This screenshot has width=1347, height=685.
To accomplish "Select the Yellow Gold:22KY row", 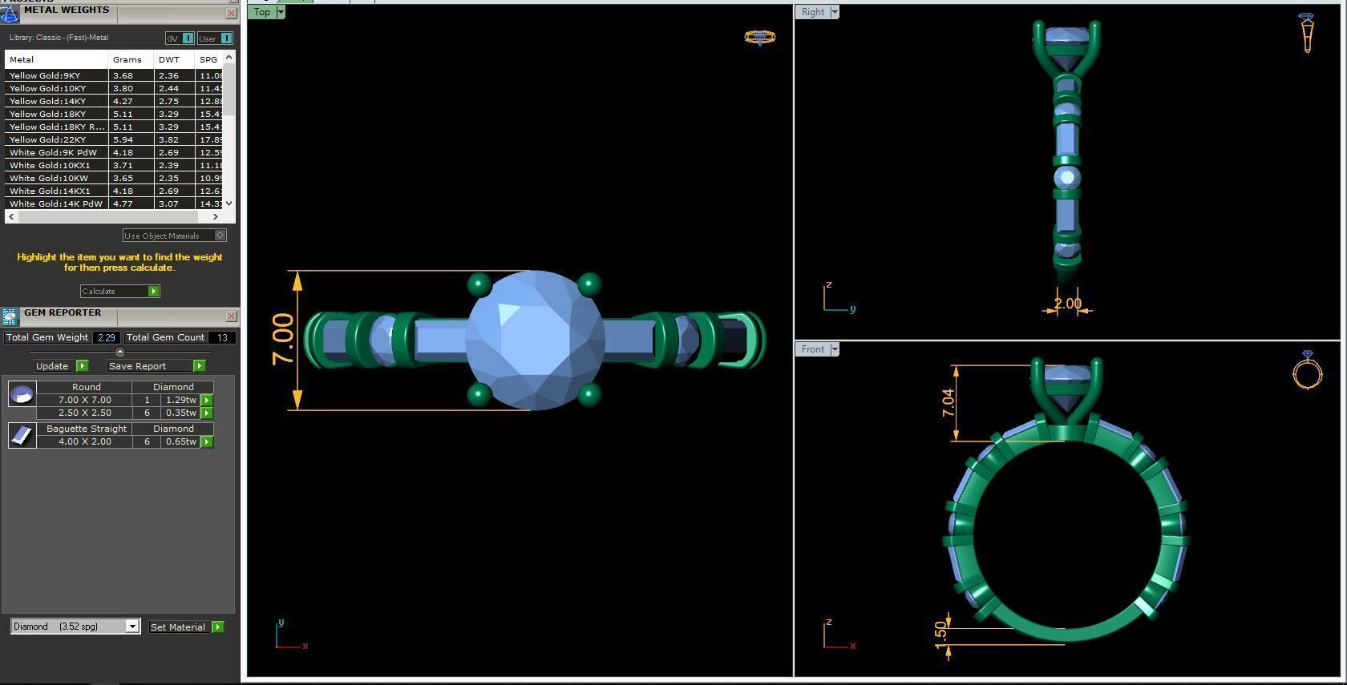I will tap(114, 139).
